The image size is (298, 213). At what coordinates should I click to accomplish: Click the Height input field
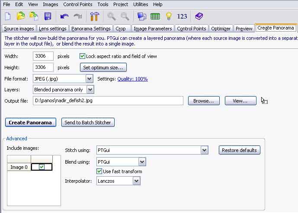(43, 68)
